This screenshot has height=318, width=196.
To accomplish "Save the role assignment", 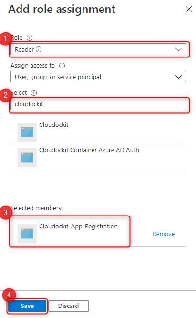I will click(x=27, y=306).
